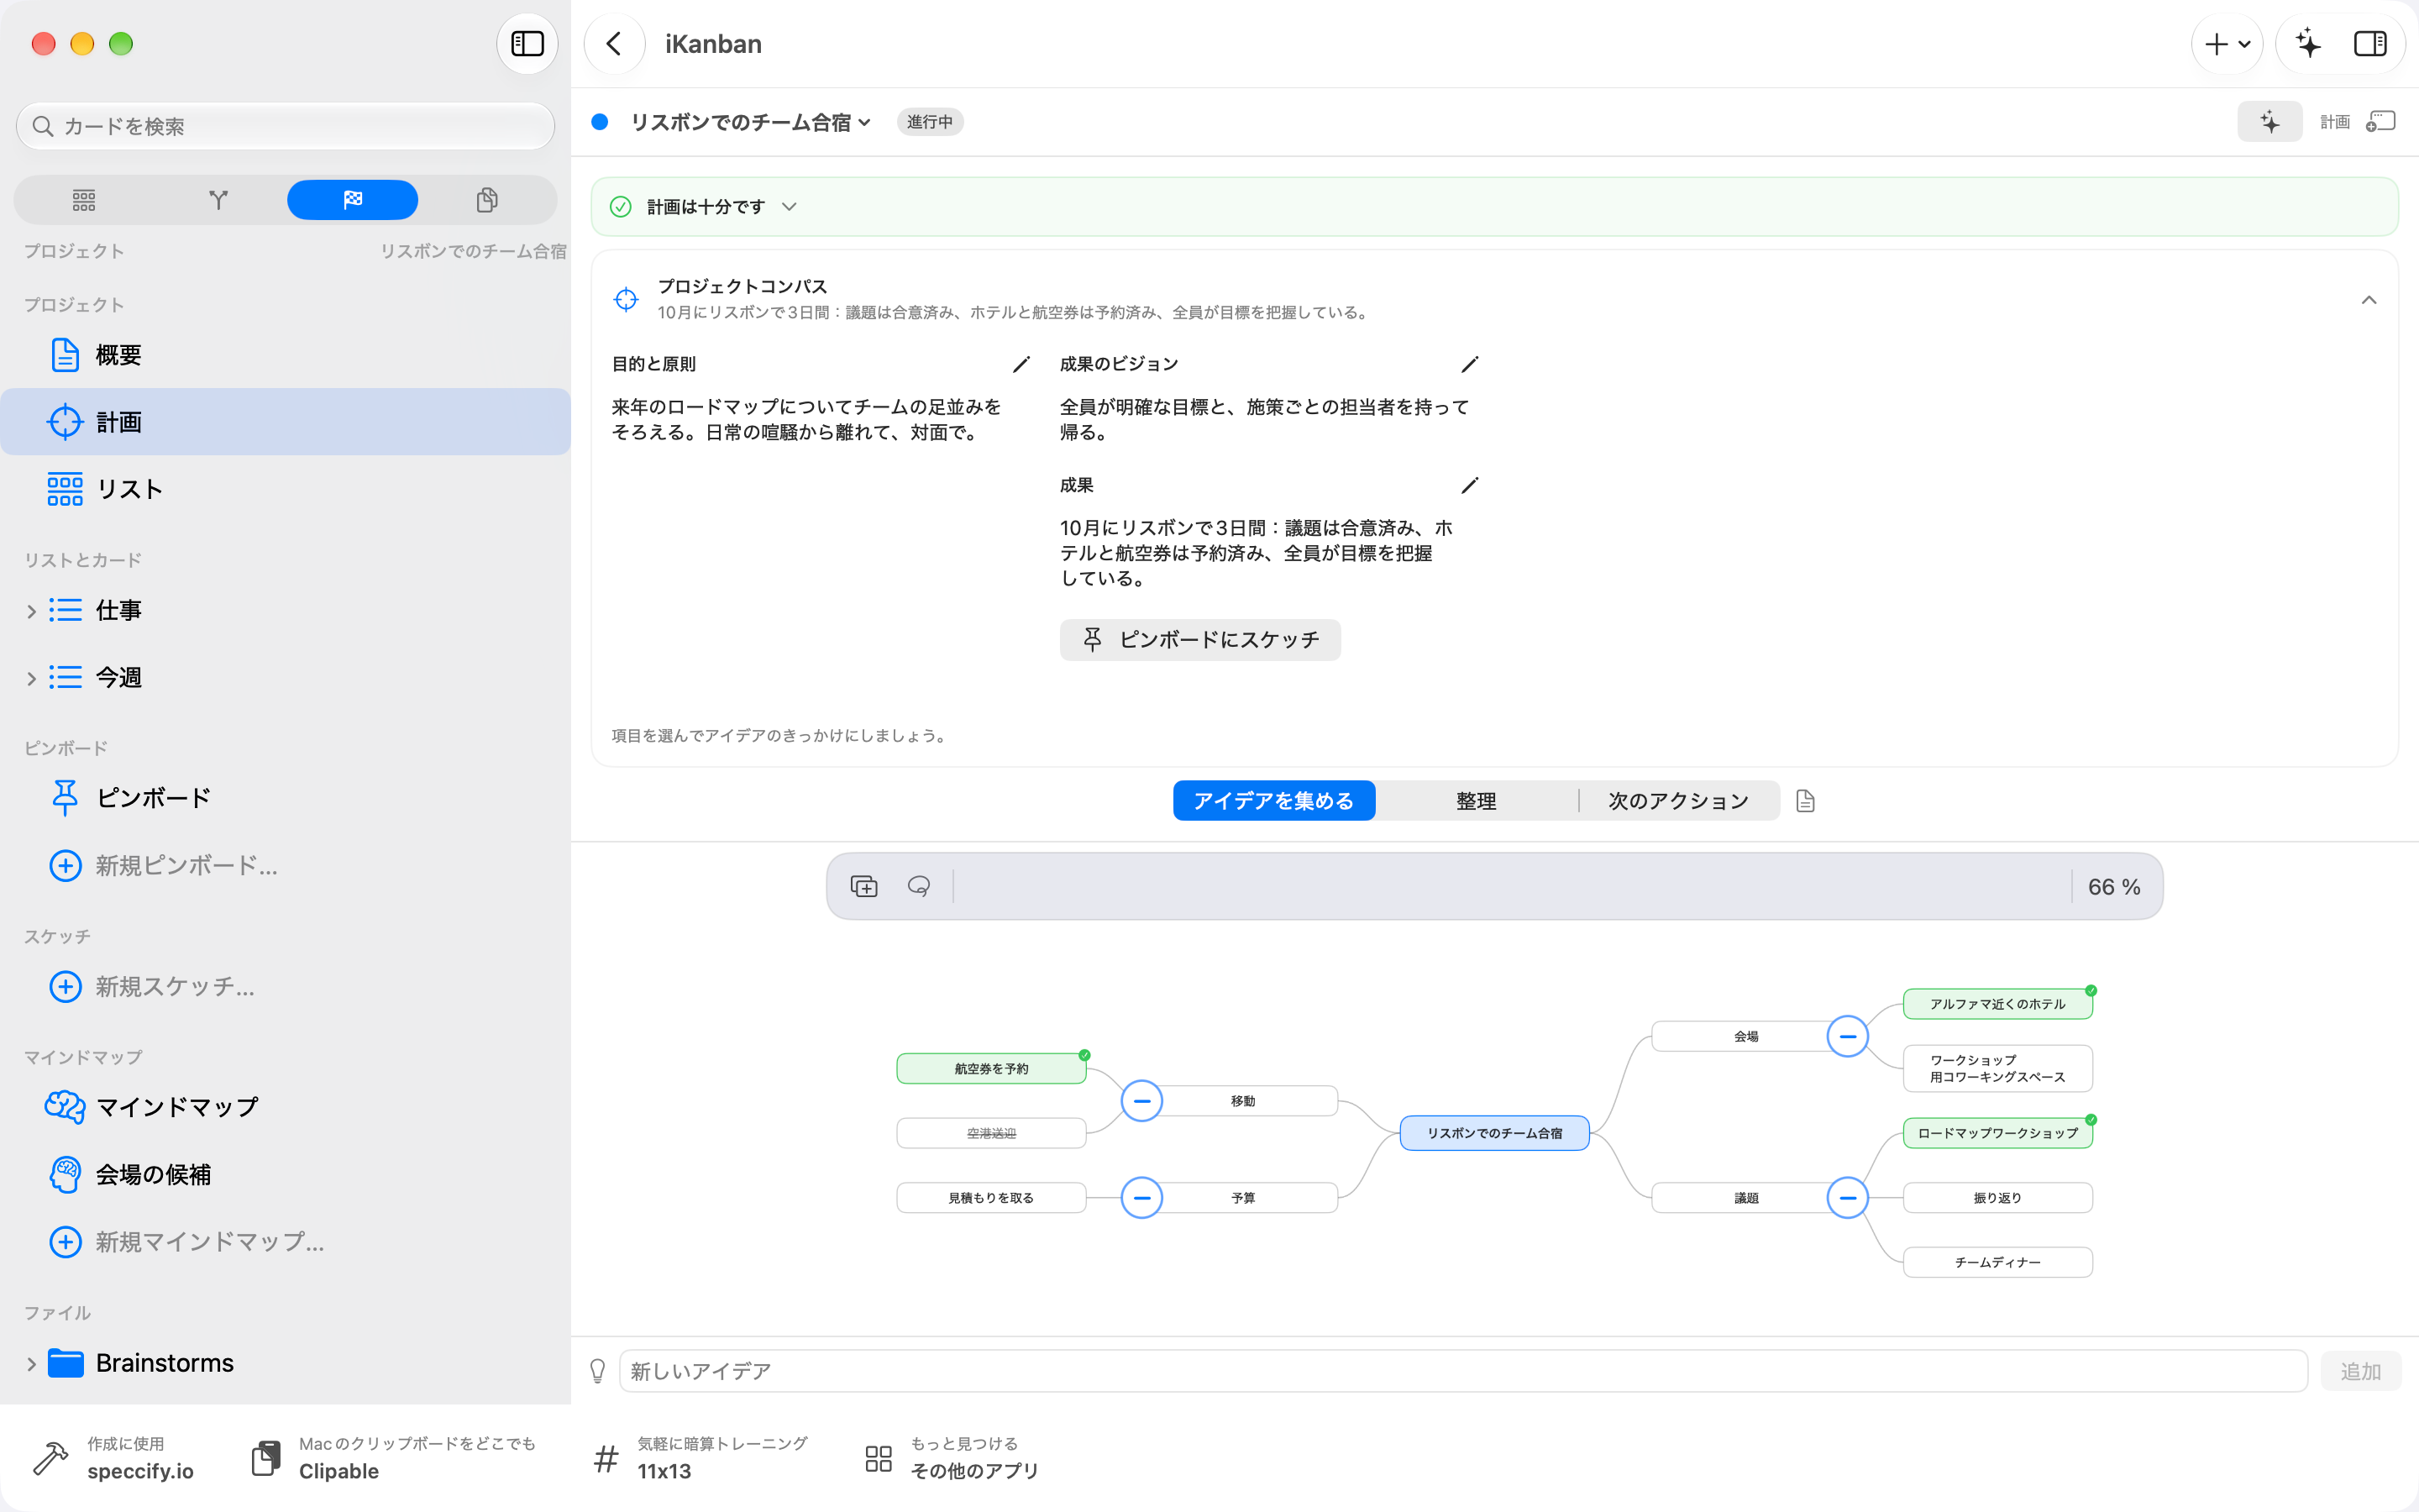Open 概要 in the sidebar
The image size is (2419, 1512).
[x=285, y=355]
